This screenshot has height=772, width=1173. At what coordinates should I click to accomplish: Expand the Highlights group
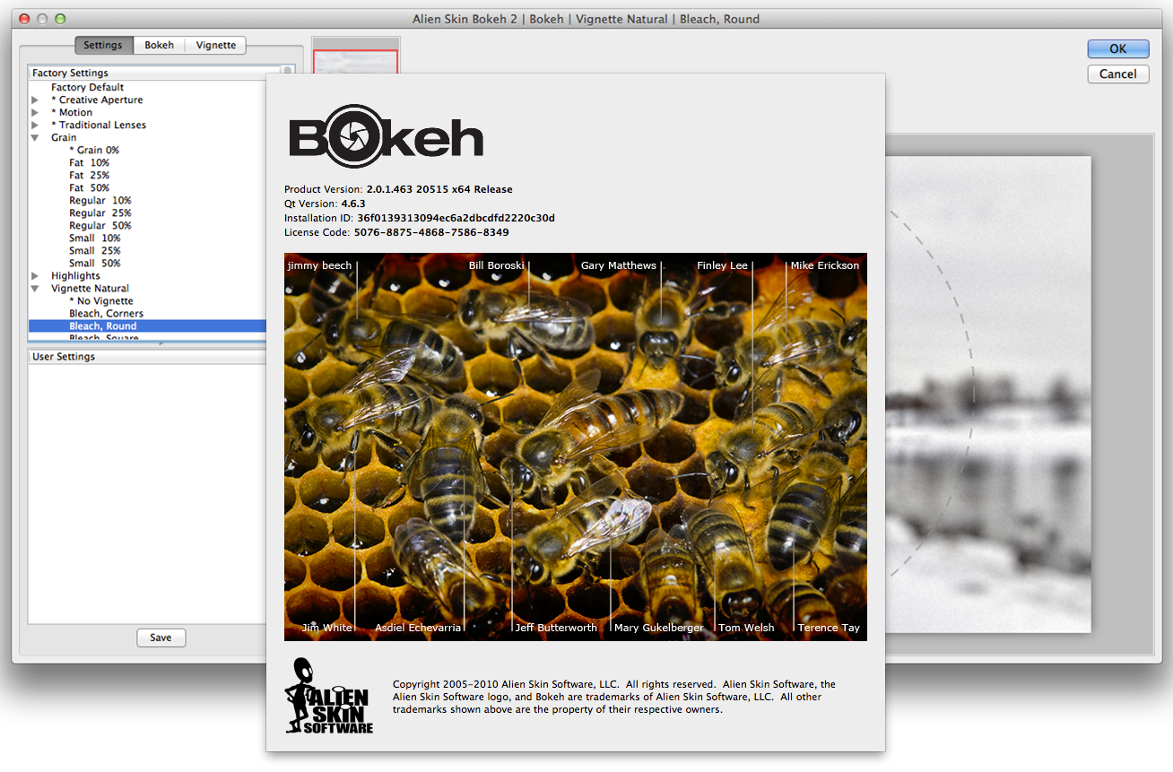35,276
